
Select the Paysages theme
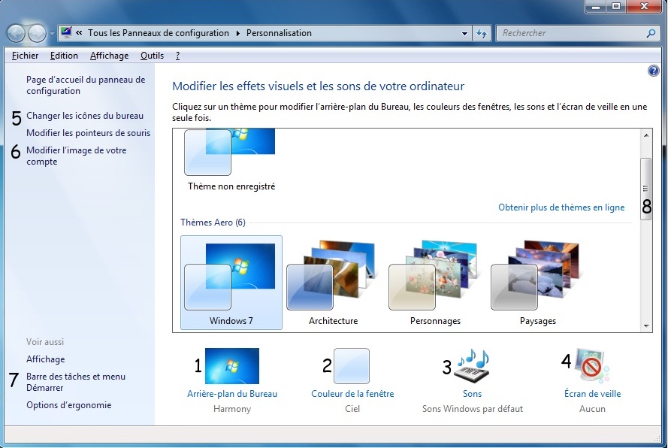pyautogui.click(x=538, y=283)
